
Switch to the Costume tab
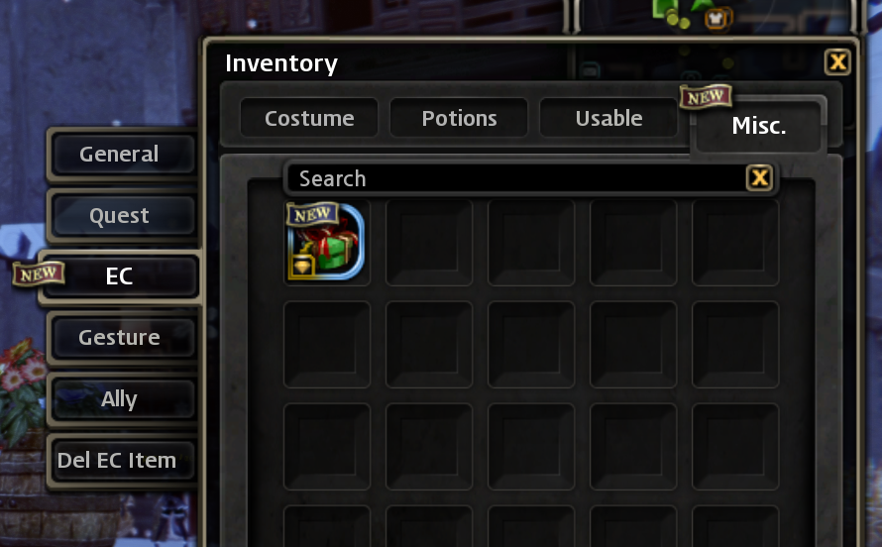click(309, 118)
